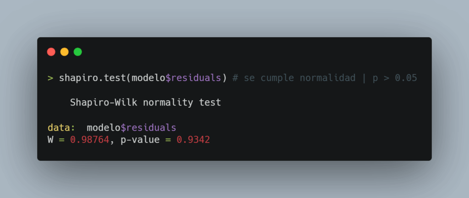Click the 'Shapiro-Wilk normality test' heading

tap(146, 103)
